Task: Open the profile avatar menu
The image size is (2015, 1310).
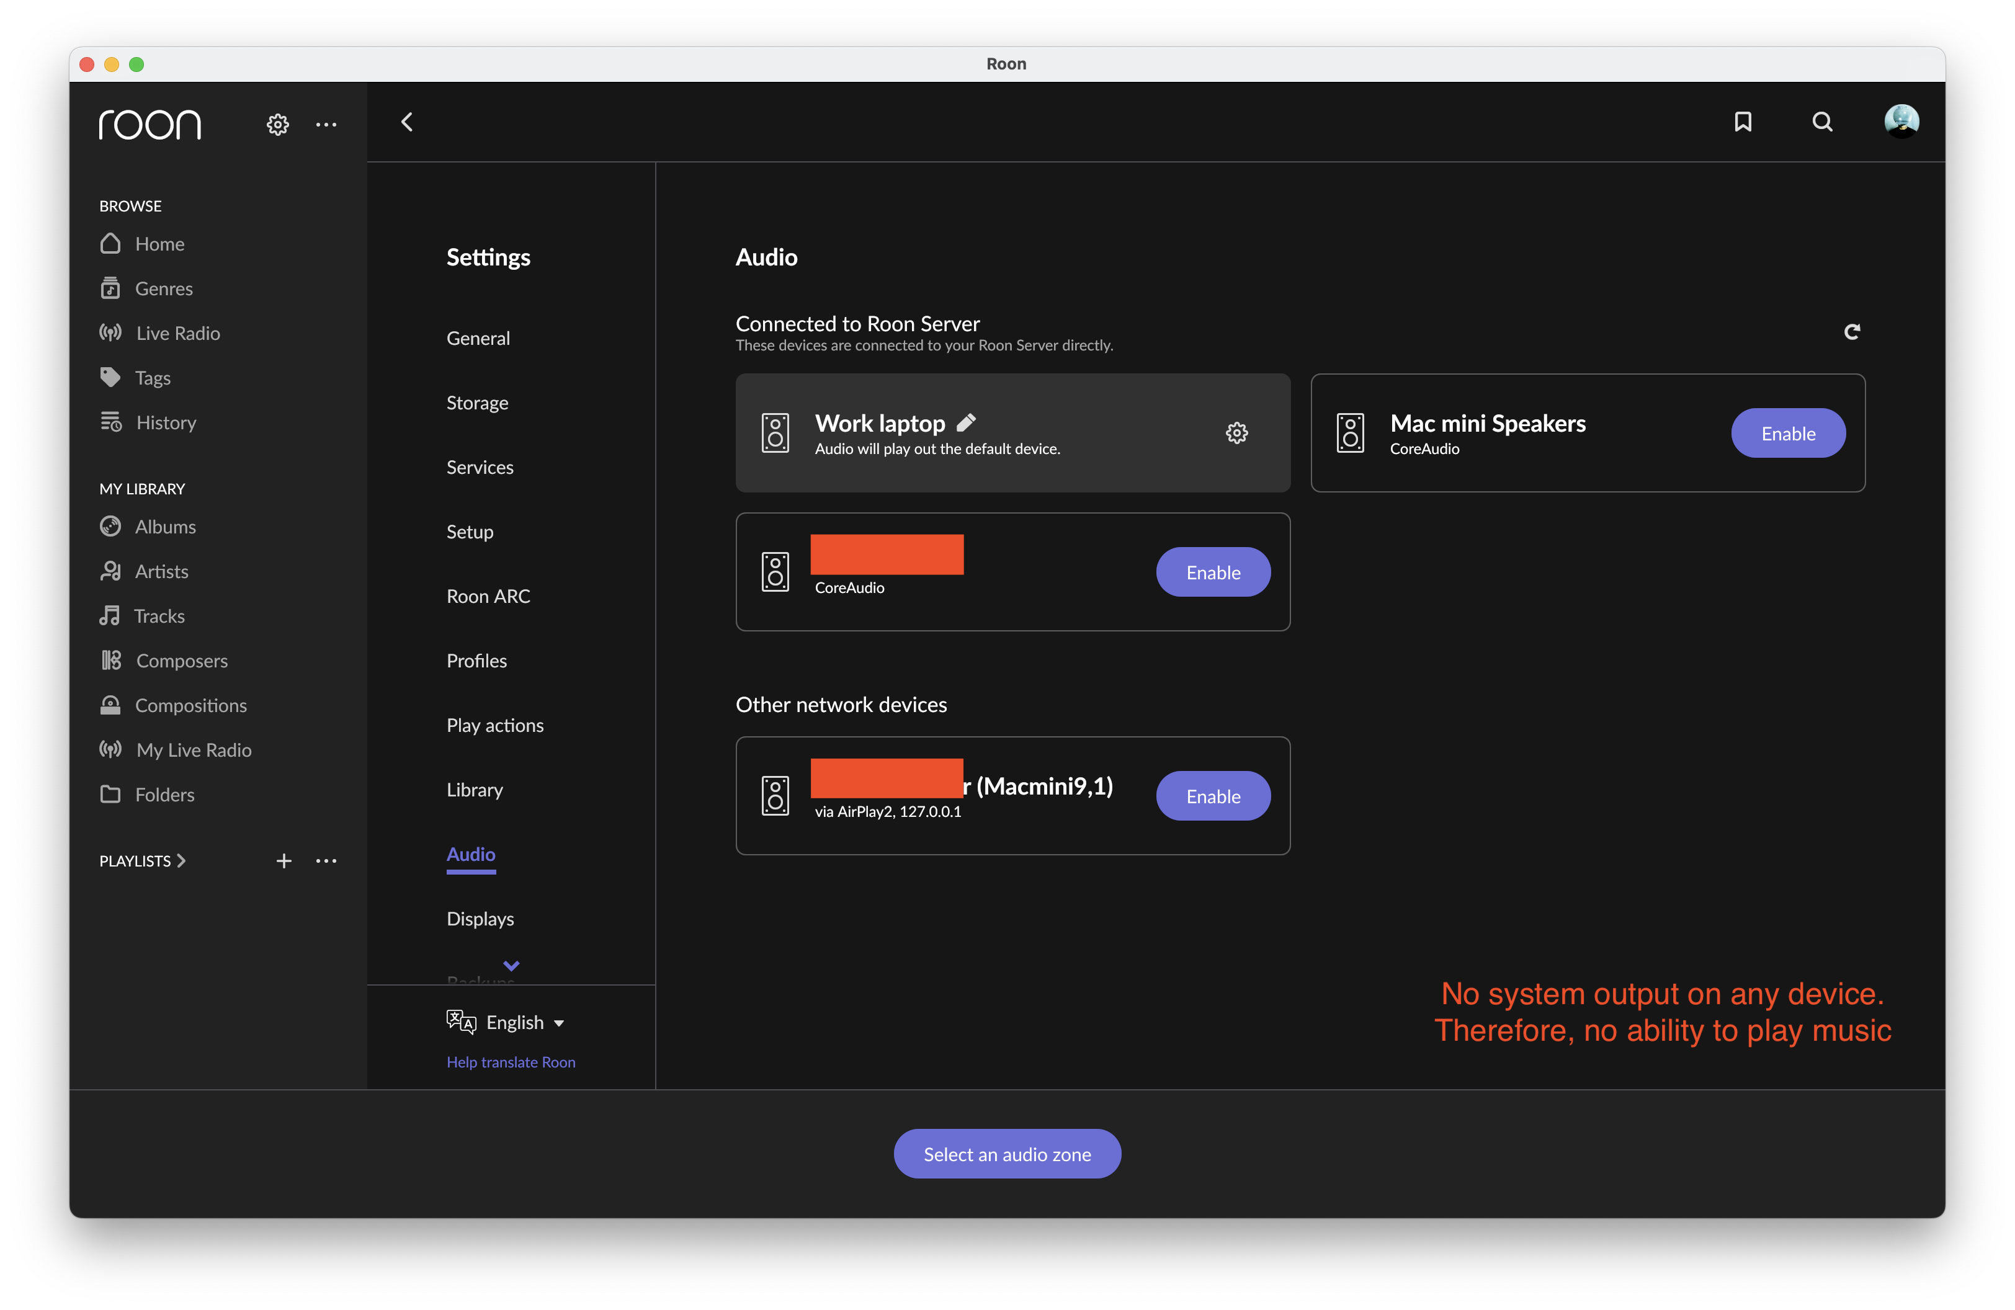Action: (1901, 121)
